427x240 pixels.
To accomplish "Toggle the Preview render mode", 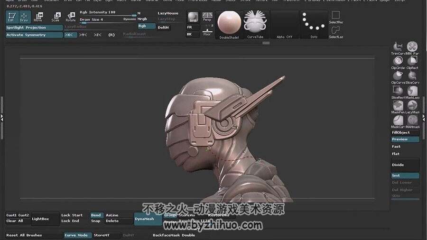I will [405, 139].
